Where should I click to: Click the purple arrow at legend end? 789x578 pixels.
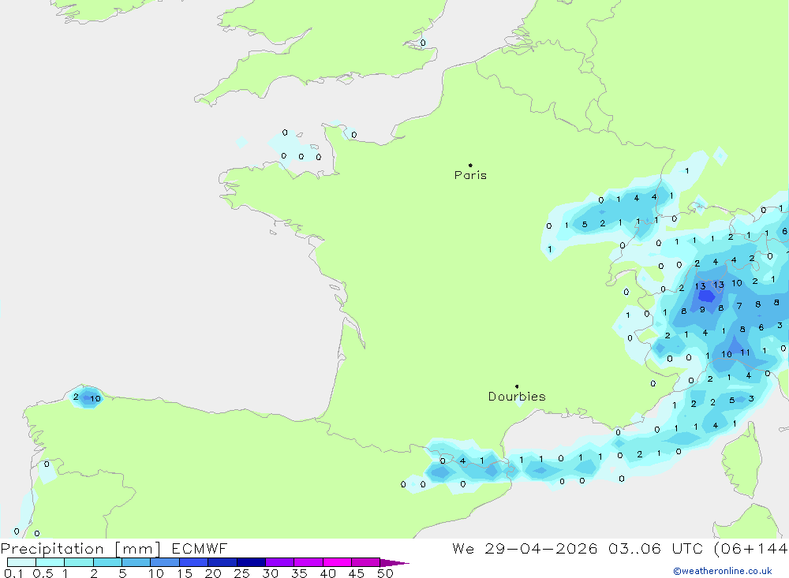[394, 562]
